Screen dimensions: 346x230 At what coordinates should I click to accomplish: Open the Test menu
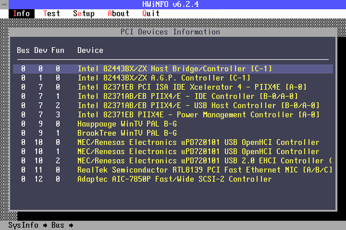52,14
